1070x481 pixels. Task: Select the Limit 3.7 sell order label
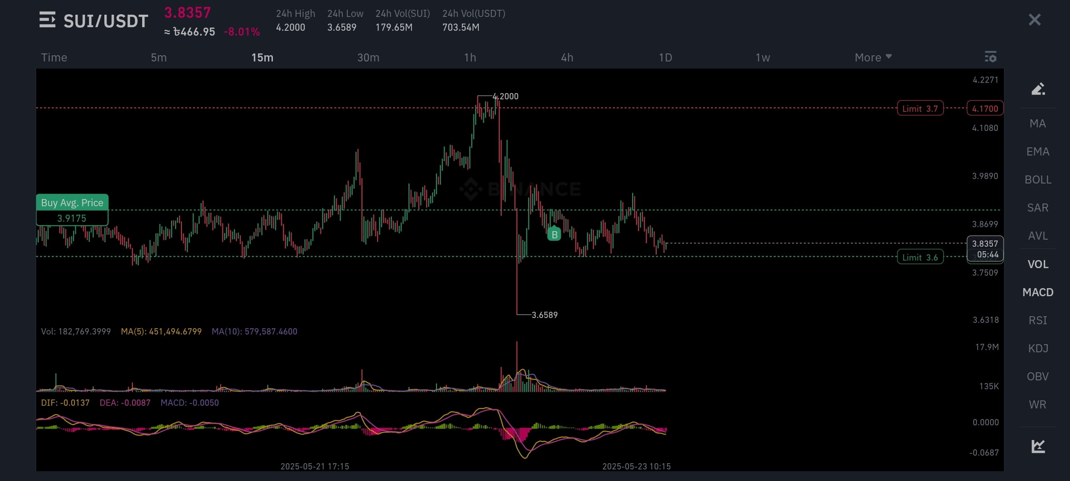tap(920, 108)
